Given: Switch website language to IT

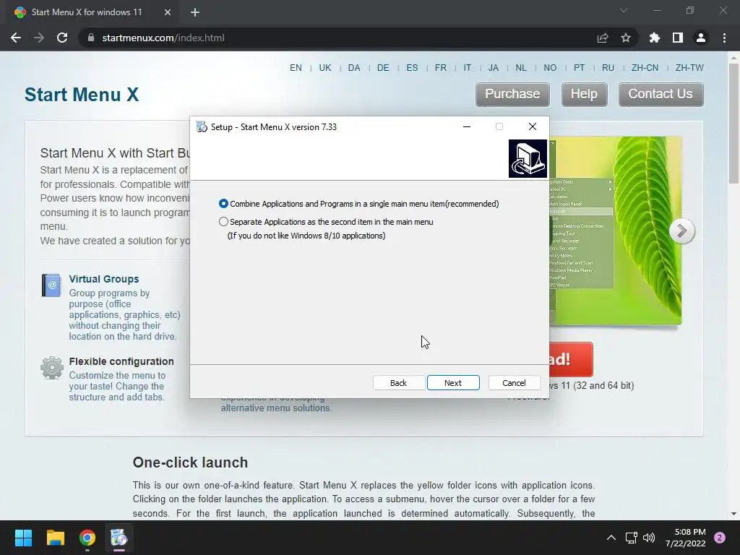Looking at the screenshot, I should tap(468, 67).
